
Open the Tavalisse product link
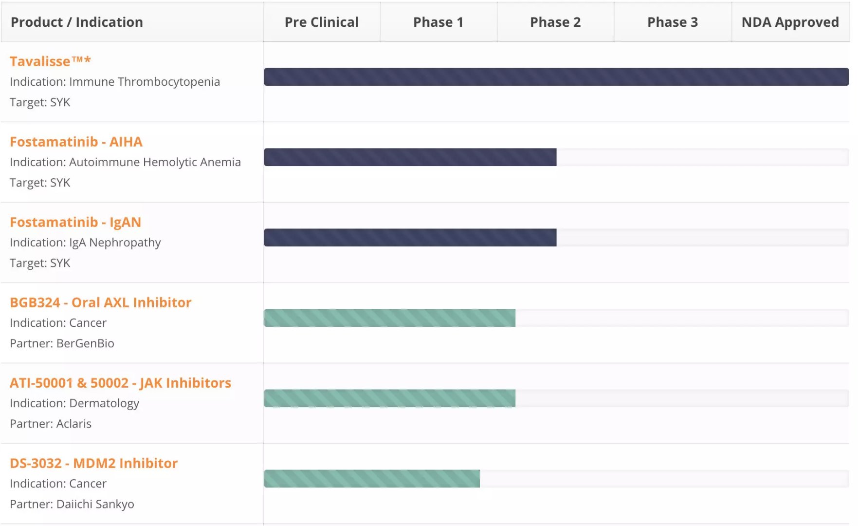coord(50,61)
